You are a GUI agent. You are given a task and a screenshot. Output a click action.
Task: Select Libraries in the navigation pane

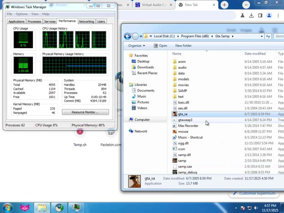pyautogui.click(x=141, y=85)
